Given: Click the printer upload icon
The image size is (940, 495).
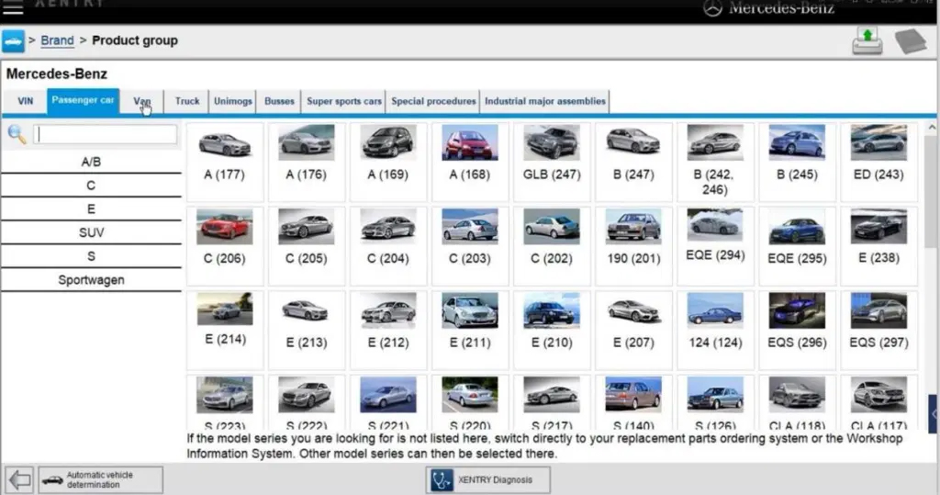Looking at the screenshot, I should pos(867,40).
